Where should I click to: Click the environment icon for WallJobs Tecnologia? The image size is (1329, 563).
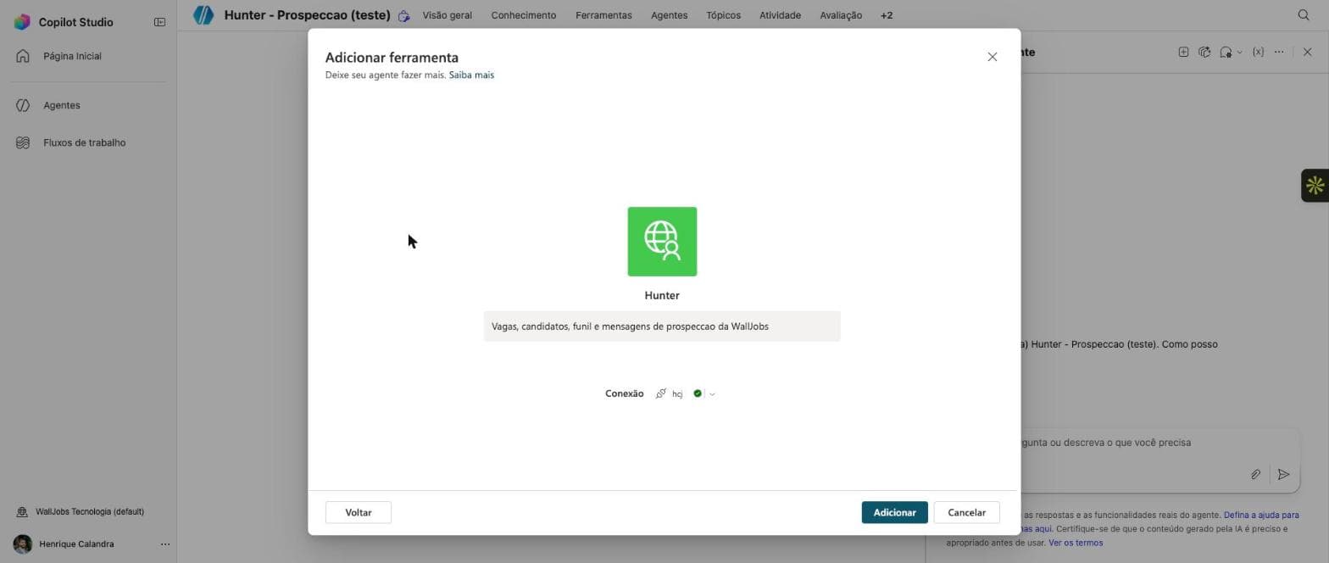coord(23,512)
